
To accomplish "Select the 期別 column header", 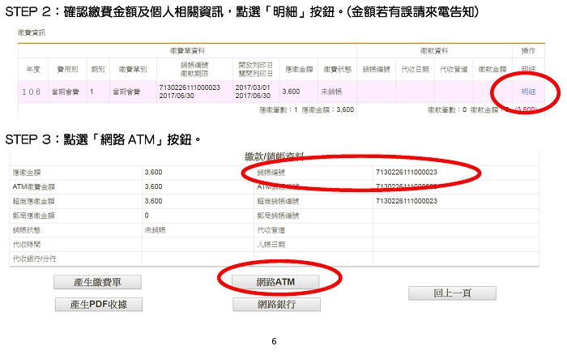I will point(98,69).
